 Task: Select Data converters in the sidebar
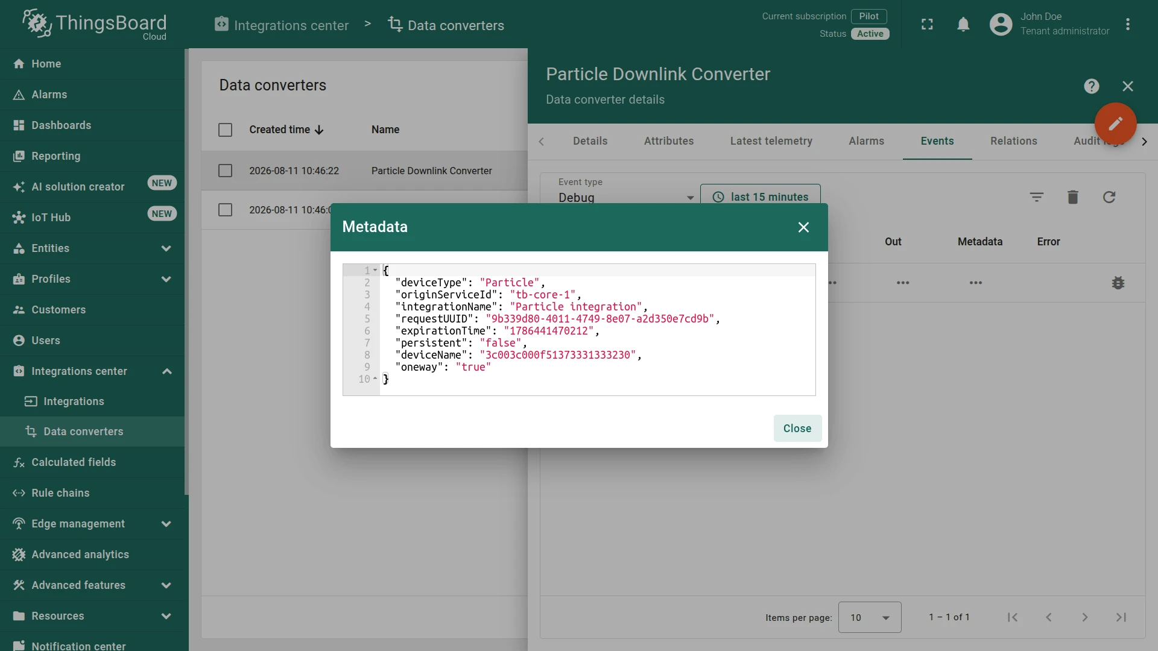coord(92,432)
